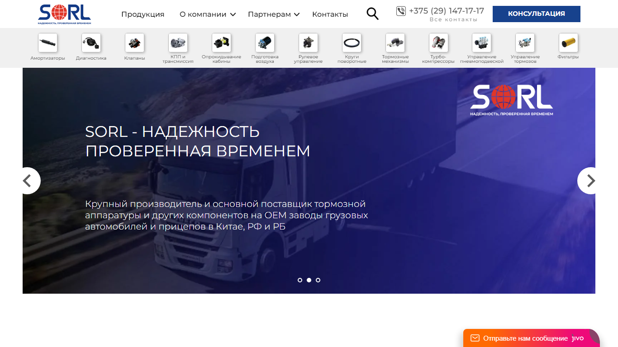Call the +375 (29) 147-17-17 number link
This screenshot has height=347, width=618.
tap(447, 11)
